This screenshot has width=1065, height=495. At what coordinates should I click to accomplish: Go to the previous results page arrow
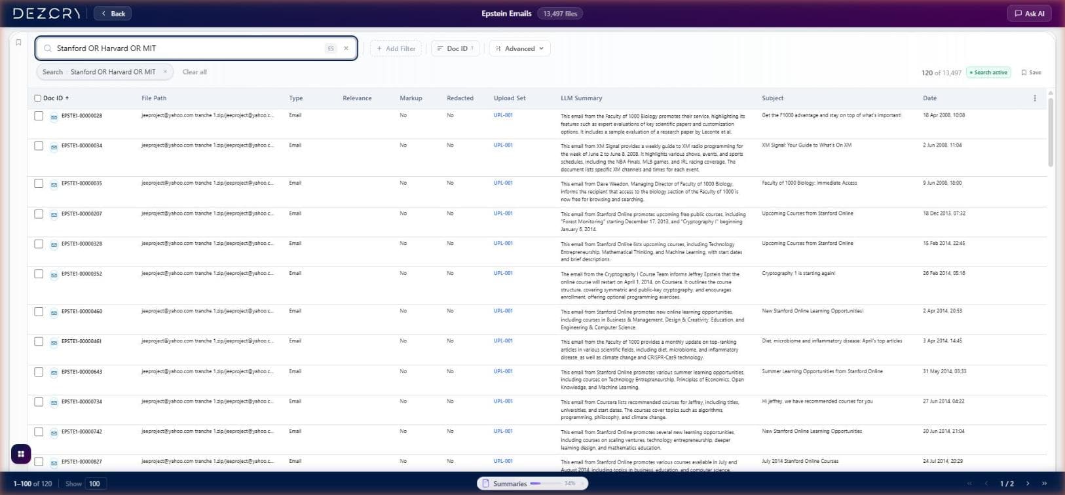coord(986,484)
